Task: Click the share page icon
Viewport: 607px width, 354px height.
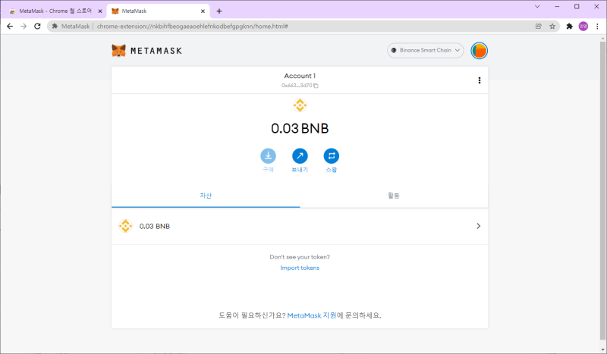Action: 538,27
